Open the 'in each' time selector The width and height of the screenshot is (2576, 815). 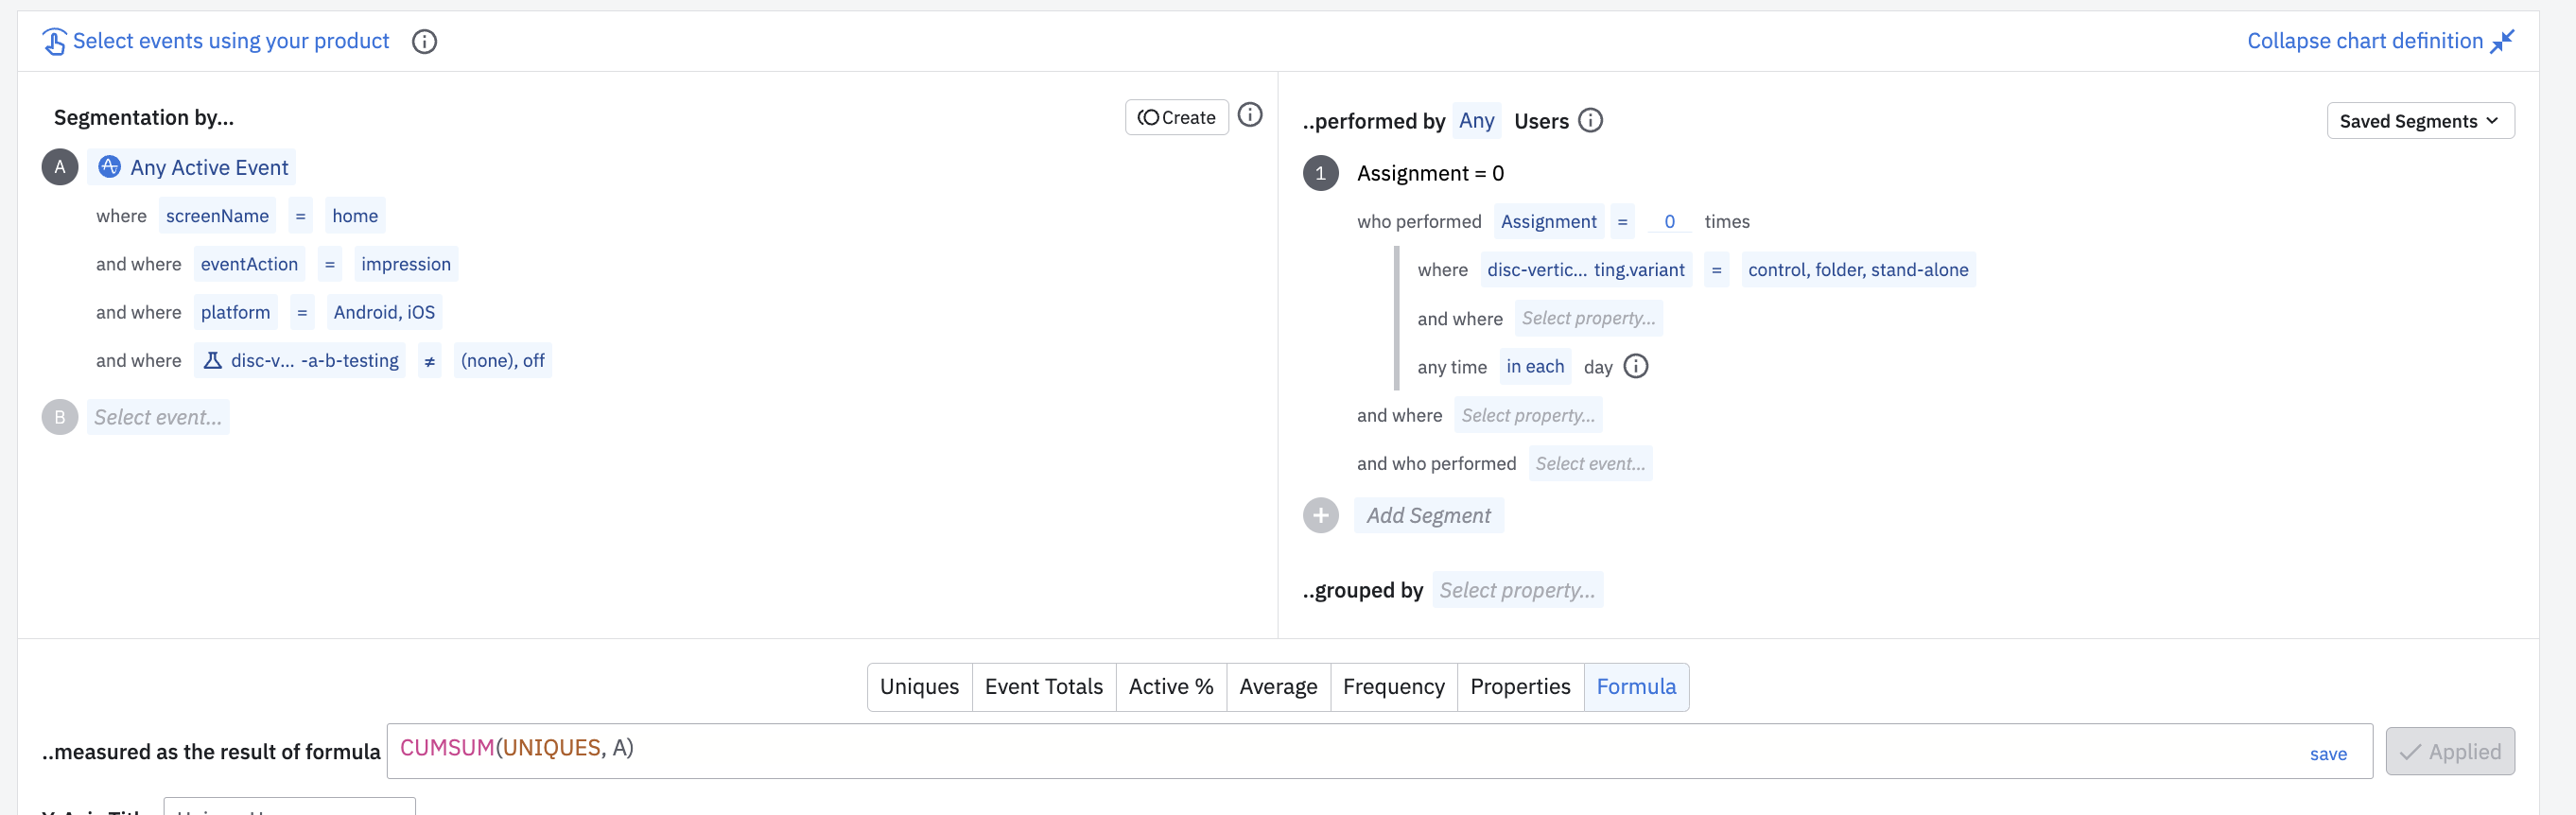[1534, 367]
